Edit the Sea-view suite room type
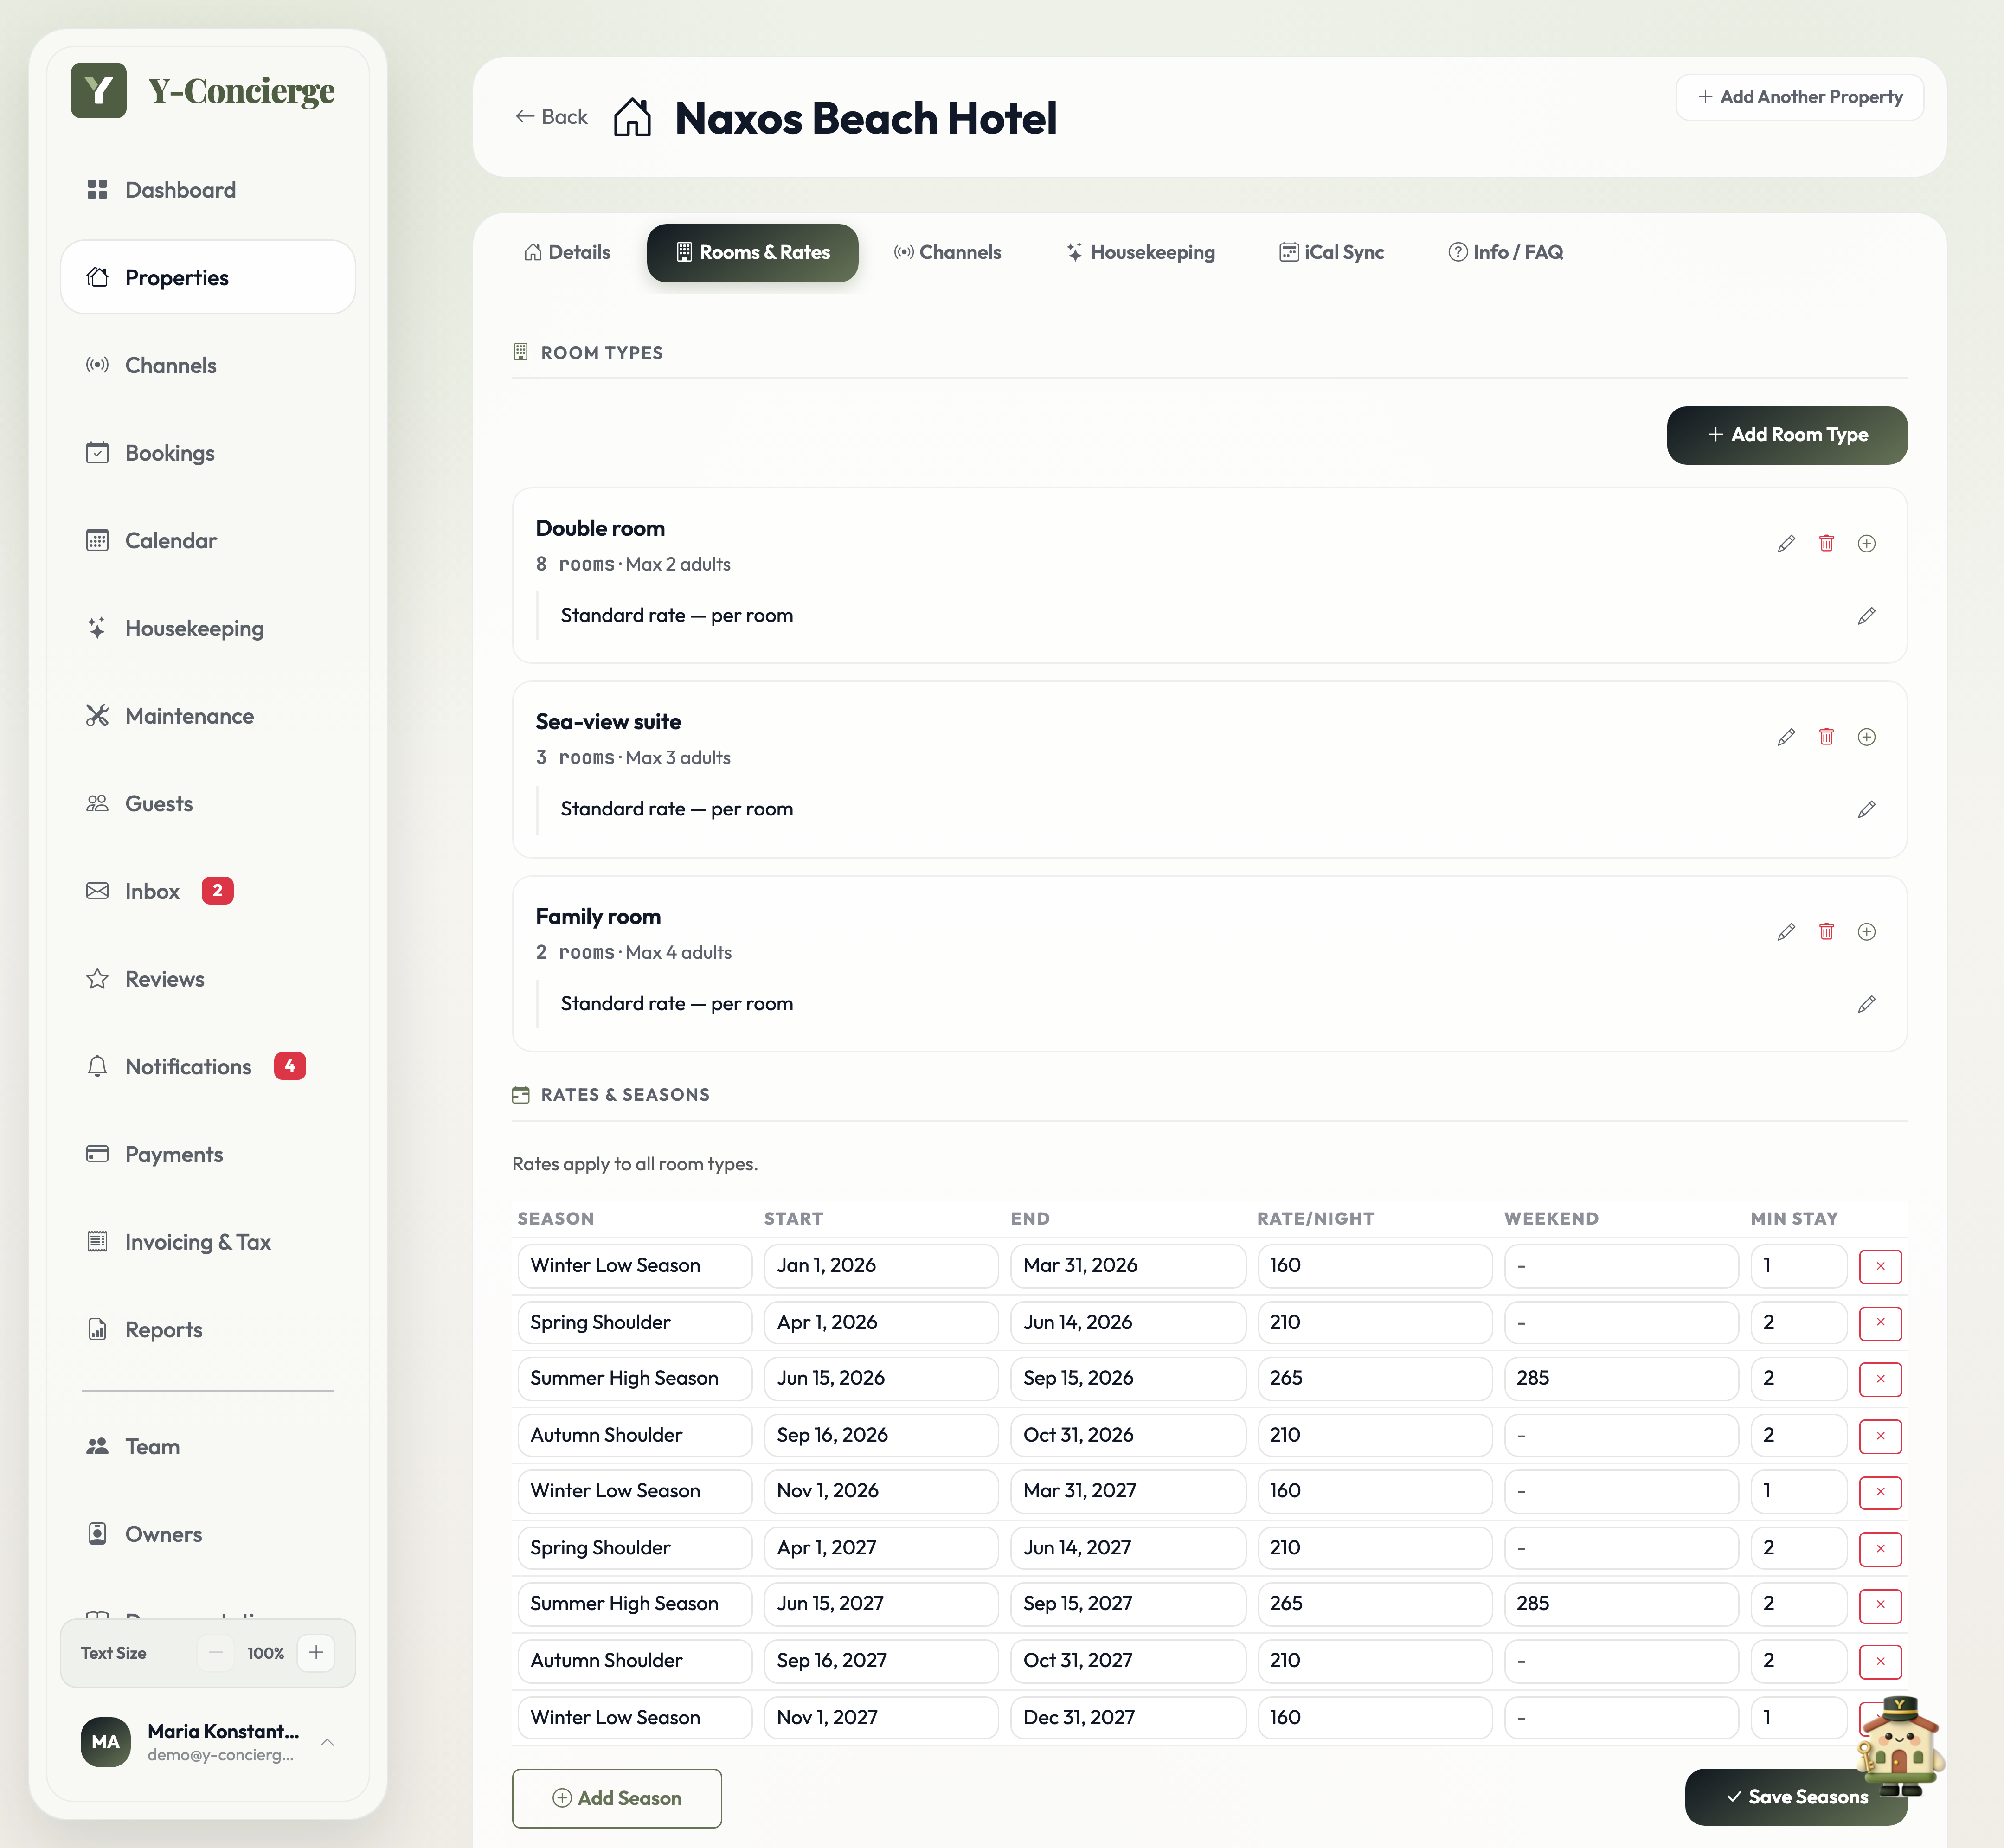The height and width of the screenshot is (1848, 2004). [x=1786, y=737]
